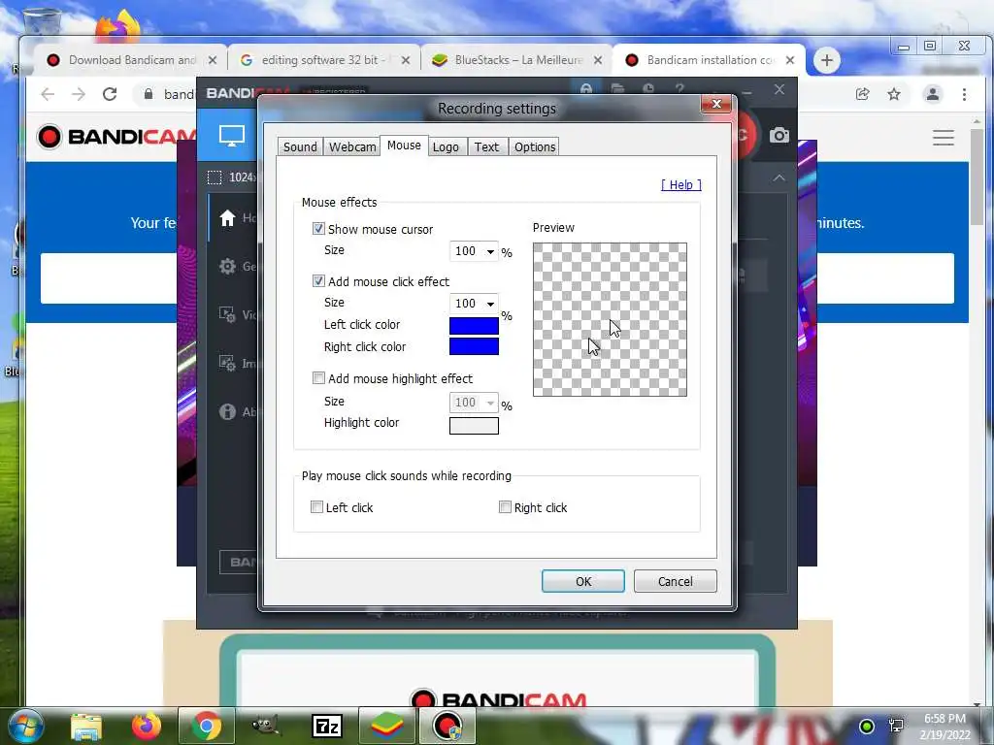Close editing software 32 bit tab
Image resolution: width=994 pixels, height=745 pixels.
(x=406, y=60)
